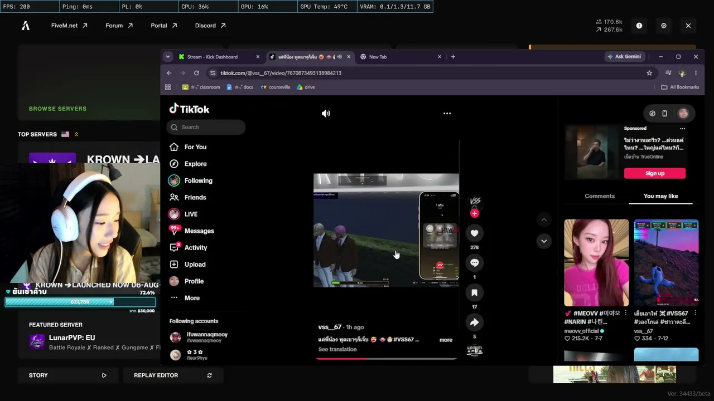The image size is (714, 401).
Task: Click the TikTok URL in the address bar
Action: click(281, 73)
